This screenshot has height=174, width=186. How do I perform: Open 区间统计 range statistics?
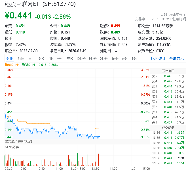coord(158,58)
